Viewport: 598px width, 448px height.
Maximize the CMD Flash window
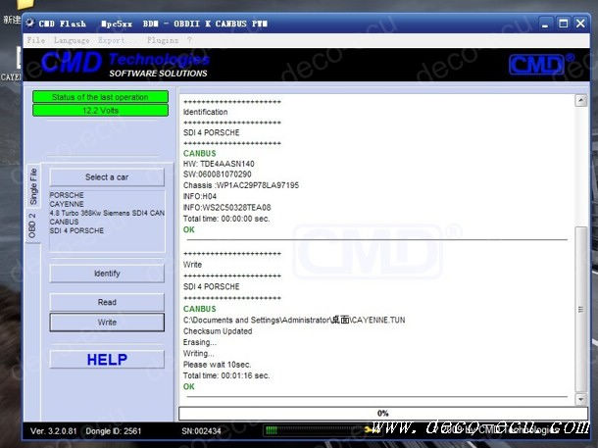click(x=563, y=24)
